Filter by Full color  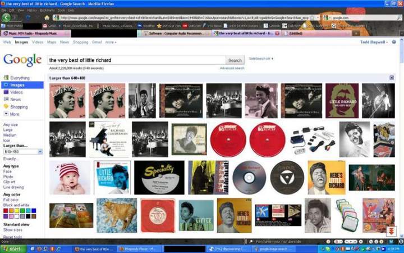coord(11,200)
